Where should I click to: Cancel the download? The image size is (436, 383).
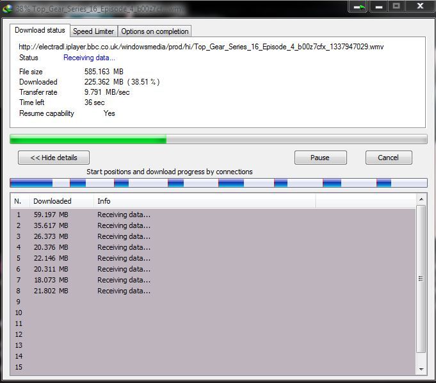[x=388, y=158]
